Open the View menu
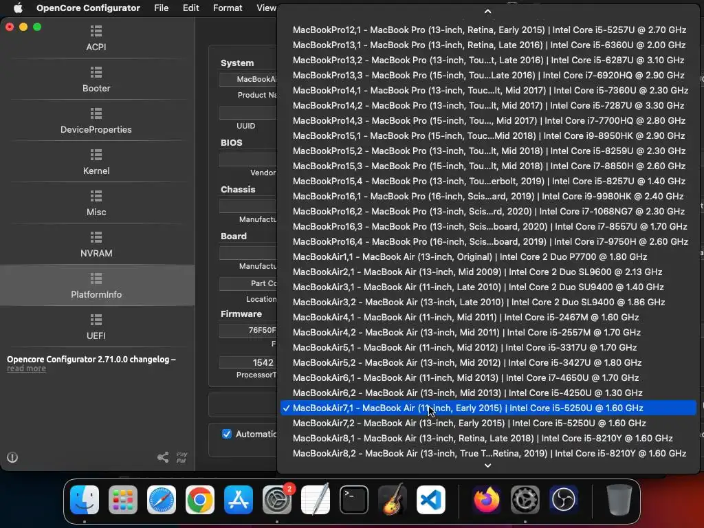Screen dimensions: 704x528 point(266,8)
